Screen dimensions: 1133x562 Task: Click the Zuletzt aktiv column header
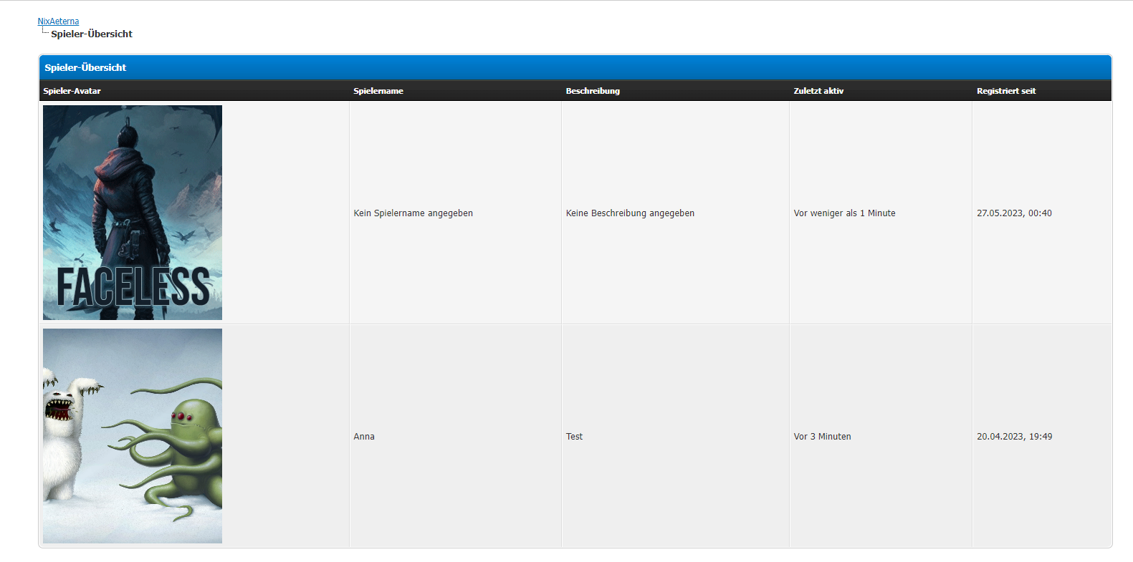click(x=818, y=91)
